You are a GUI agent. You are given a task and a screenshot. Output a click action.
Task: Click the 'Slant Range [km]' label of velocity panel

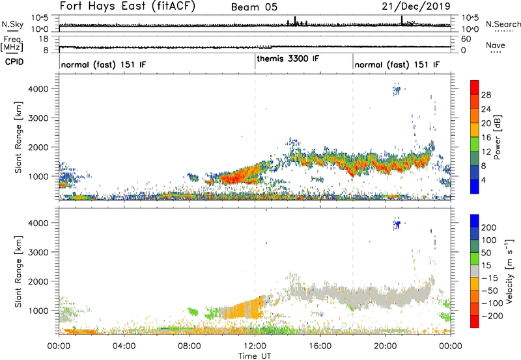coord(18,272)
